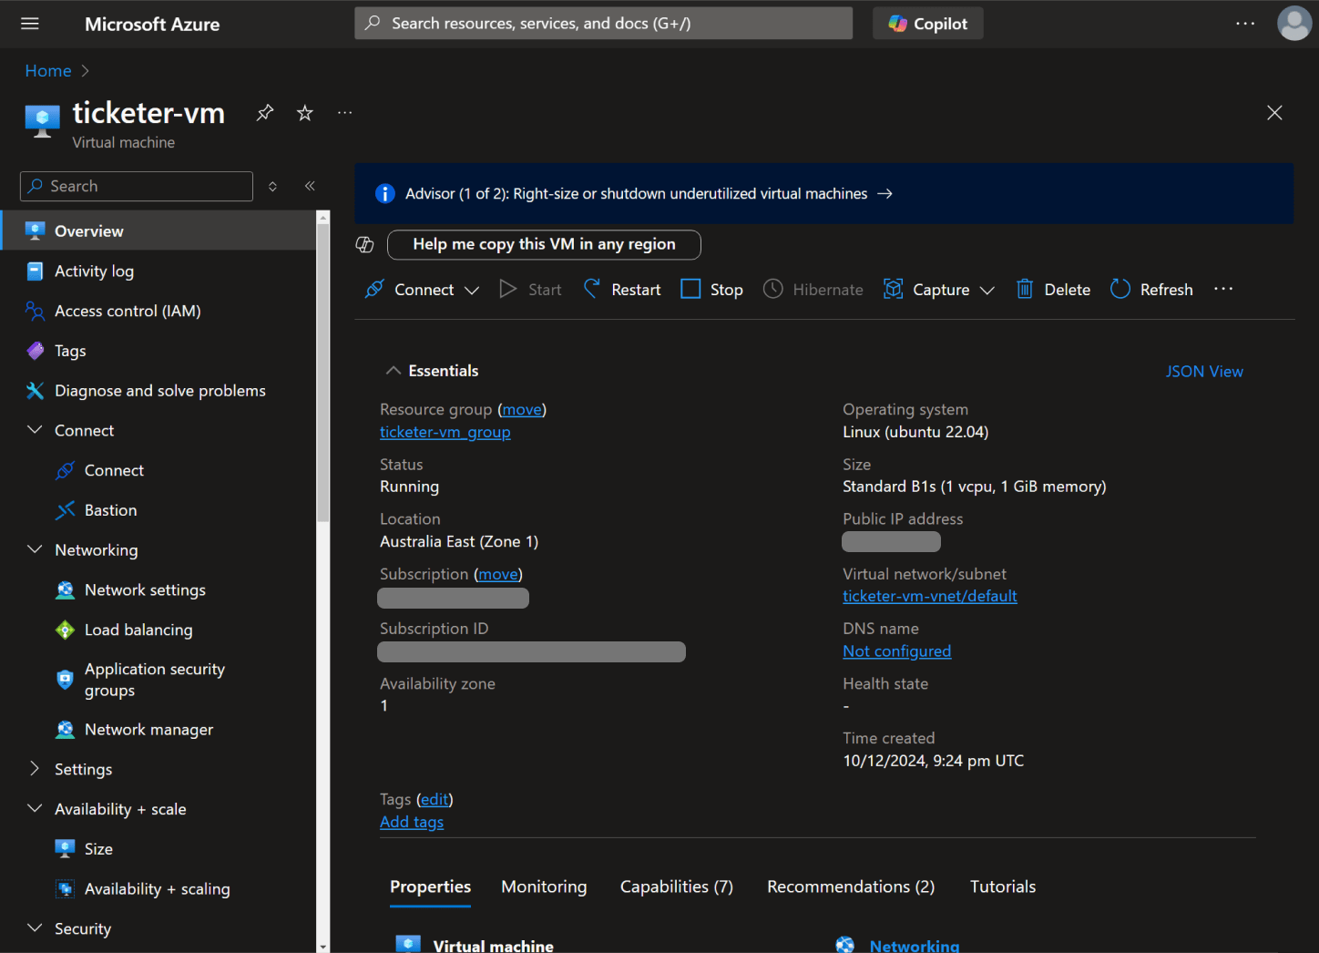
Task: Open the top bar ellipsis menu
Action: click(x=1245, y=24)
